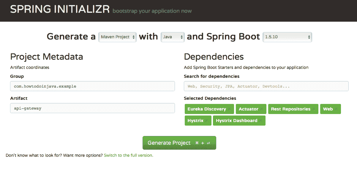Click the Artifact coordinates text
The height and width of the screenshot is (174, 357).
click(30, 67)
